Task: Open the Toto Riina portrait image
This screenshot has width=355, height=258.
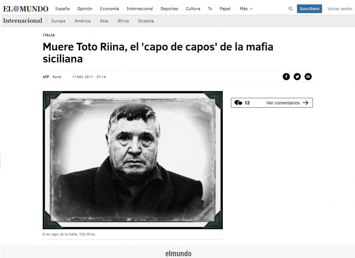Action: [x=133, y=160]
